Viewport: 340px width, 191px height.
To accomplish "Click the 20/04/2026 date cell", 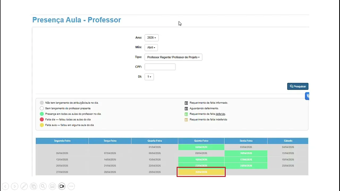I will tap(62, 166).
